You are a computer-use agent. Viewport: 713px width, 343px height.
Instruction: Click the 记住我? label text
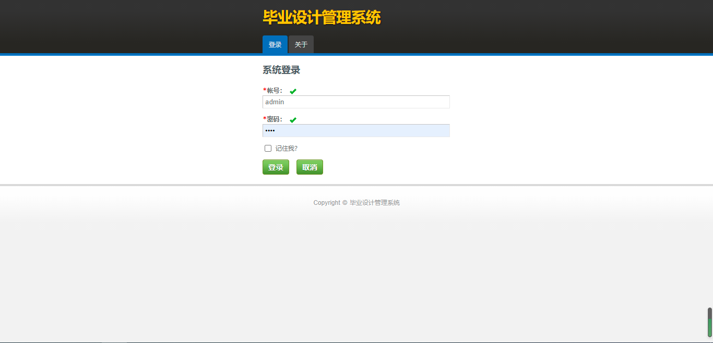[287, 149]
